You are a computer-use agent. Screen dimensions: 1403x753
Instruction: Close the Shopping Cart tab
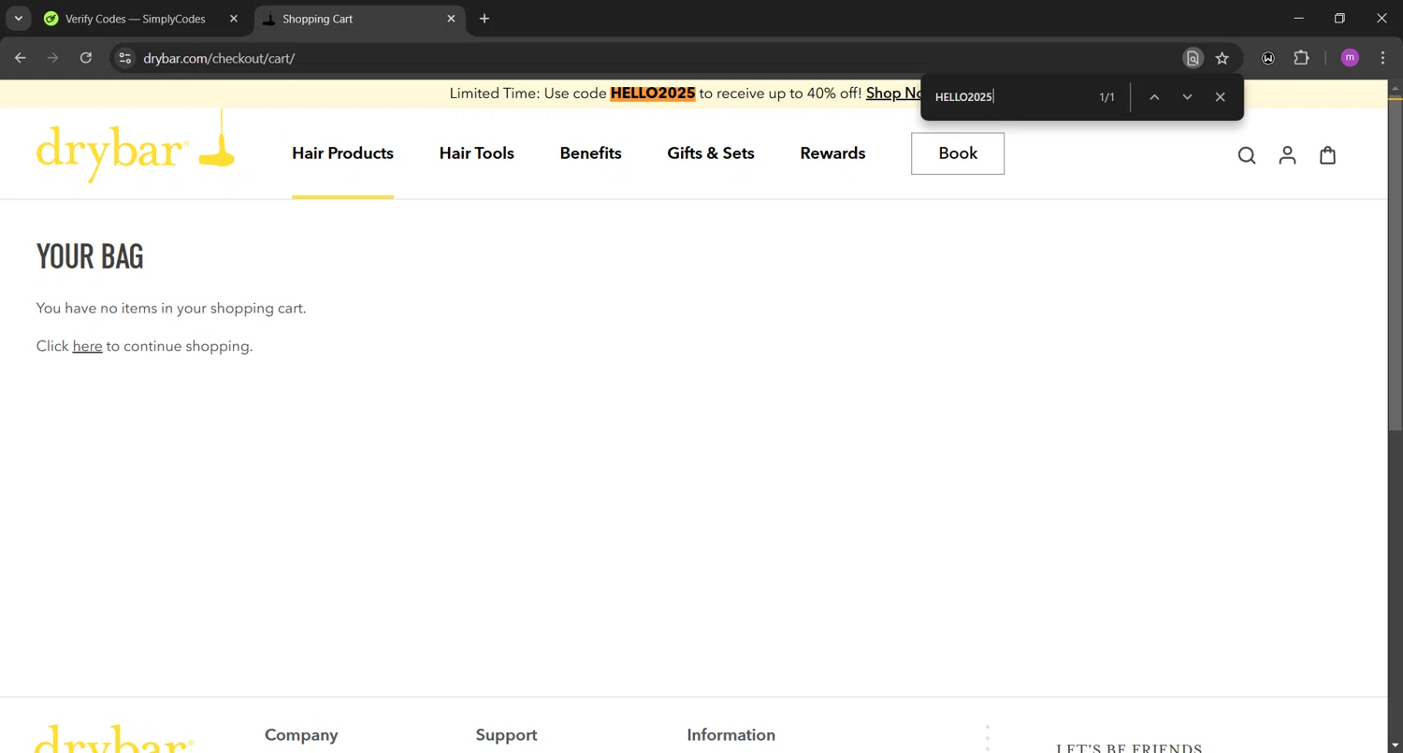click(451, 19)
